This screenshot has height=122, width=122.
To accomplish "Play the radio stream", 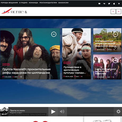I will [53, 112].
